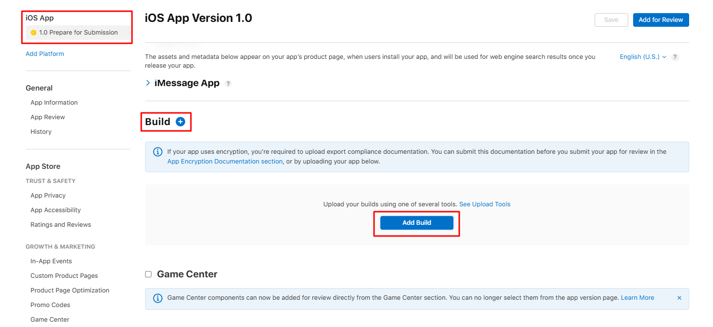Open App Review in sidebar
This screenshot has width=713, height=327.
tap(48, 117)
